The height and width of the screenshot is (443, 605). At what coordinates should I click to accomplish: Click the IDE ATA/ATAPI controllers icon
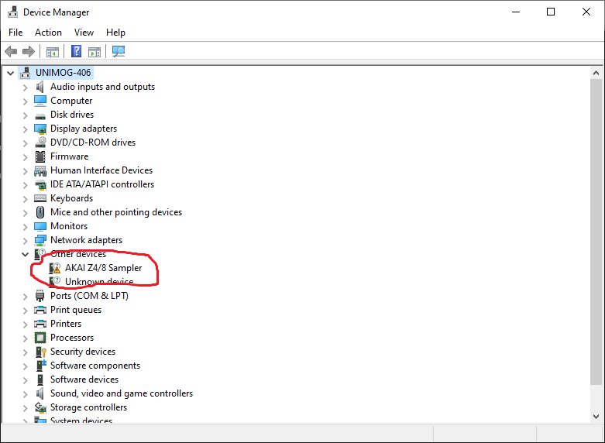pyautogui.click(x=40, y=184)
